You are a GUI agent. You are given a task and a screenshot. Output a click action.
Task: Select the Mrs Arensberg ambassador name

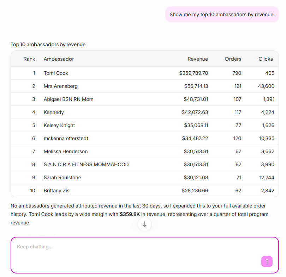61,86
